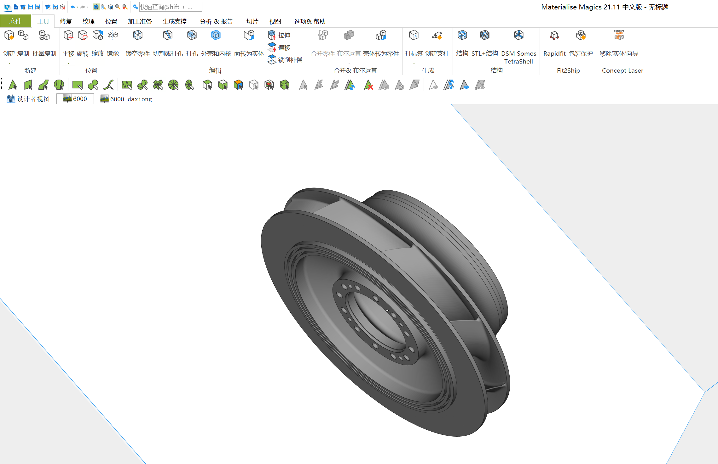Viewport: 718px width, 464px height.
Task: Open the 打标签 label tool
Action: [414, 35]
